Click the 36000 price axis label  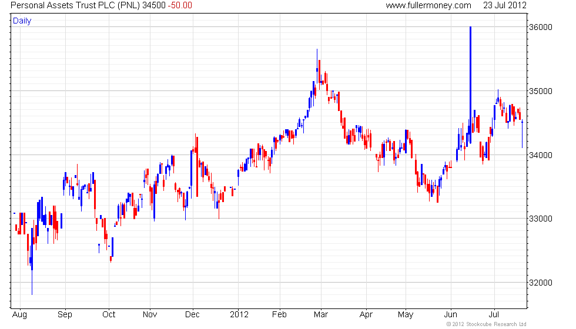[x=540, y=27]
